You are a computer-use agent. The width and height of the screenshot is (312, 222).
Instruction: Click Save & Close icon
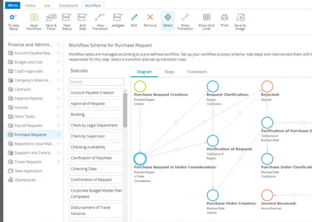51,17
